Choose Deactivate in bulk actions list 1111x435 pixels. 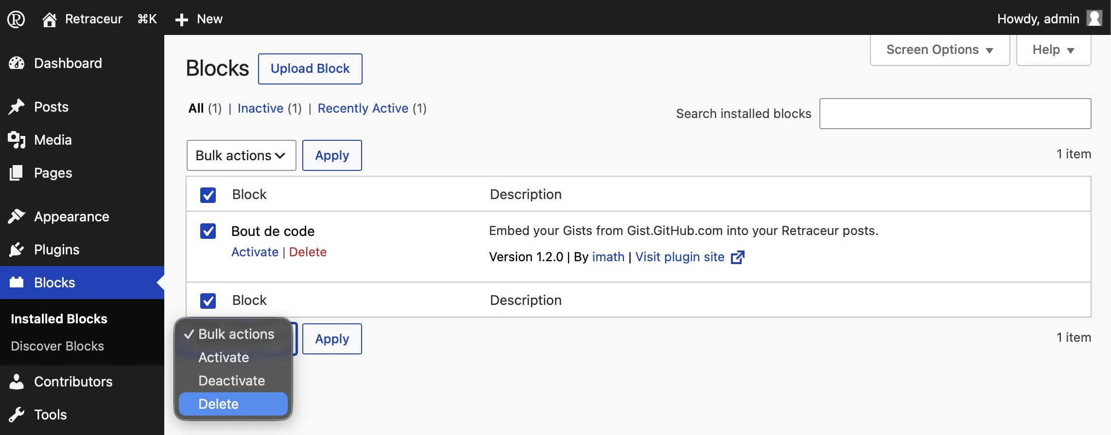pyautogui.click(x=233, y=381)
